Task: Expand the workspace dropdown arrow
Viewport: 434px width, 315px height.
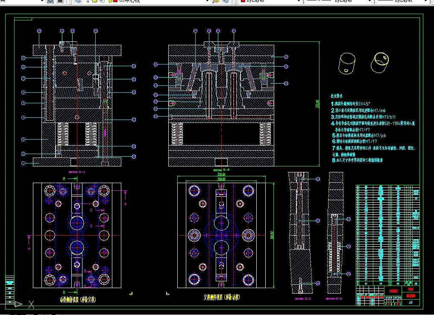Action: (41, 1)
